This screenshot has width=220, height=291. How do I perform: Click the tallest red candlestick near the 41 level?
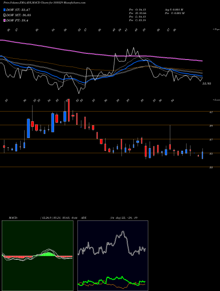pos(69,110)
